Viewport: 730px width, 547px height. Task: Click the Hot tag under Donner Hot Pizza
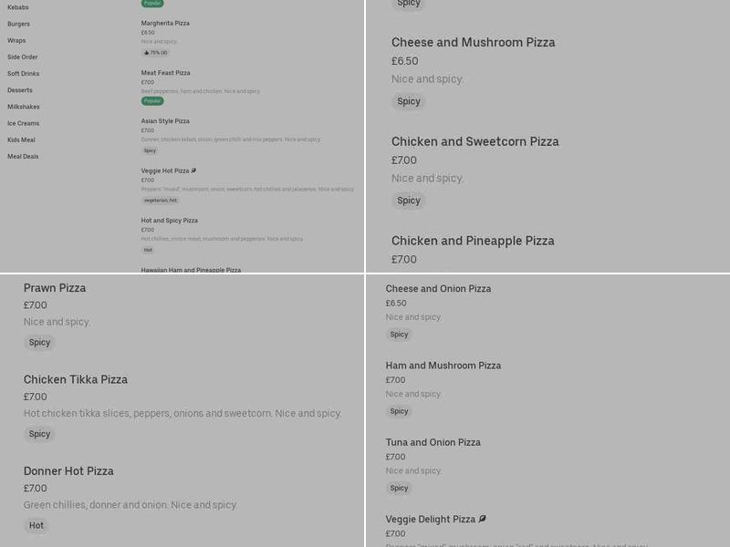[x=36, y=525]
